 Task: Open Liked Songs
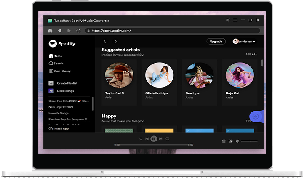[65, 91]
